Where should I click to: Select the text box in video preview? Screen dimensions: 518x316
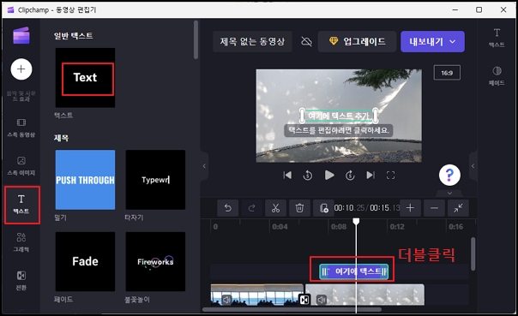(x=339, y=116)
